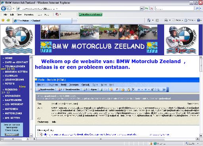The height and width of the screenshot is (146, 203).
Task: Open the Favorites menu in menu bar
Action: pyautogui.click(x=29, y=15)
